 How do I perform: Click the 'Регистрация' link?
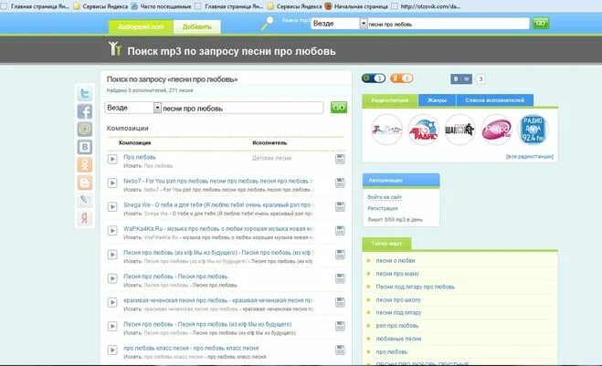383,208
